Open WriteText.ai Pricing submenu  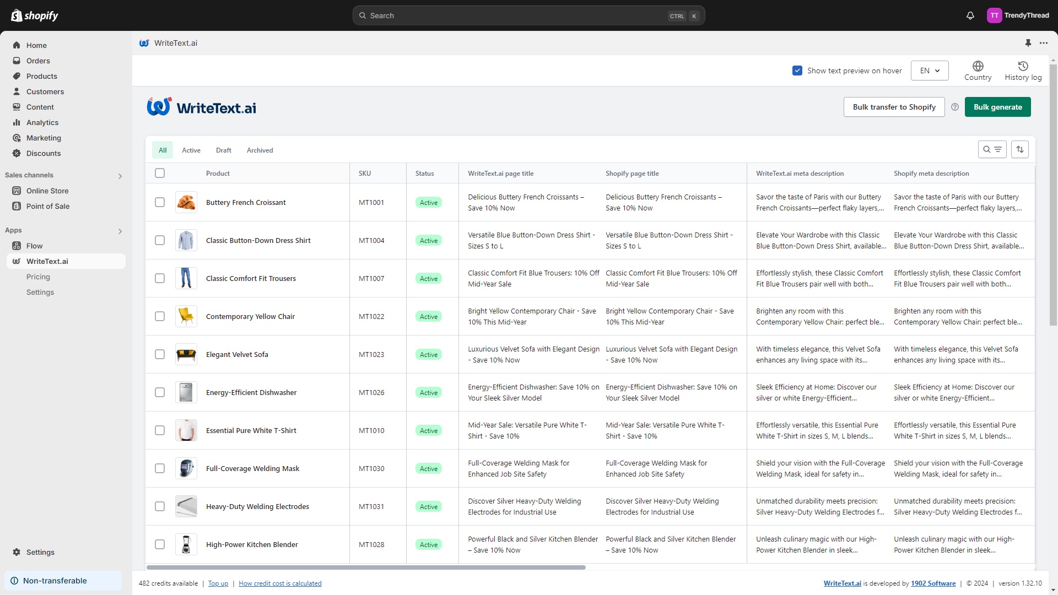tap(38, 277)
